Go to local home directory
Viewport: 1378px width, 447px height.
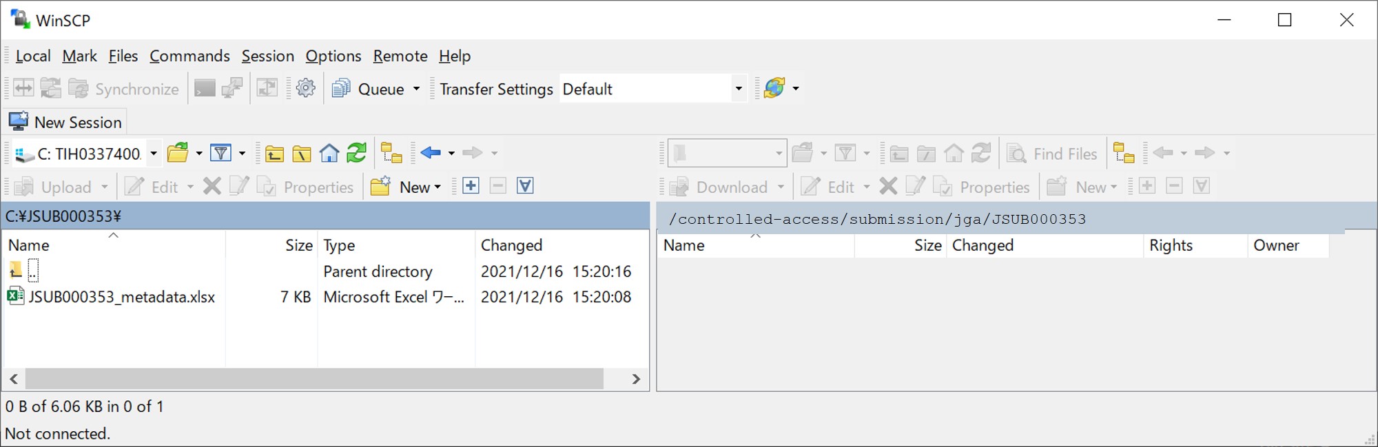coord(329,153)
